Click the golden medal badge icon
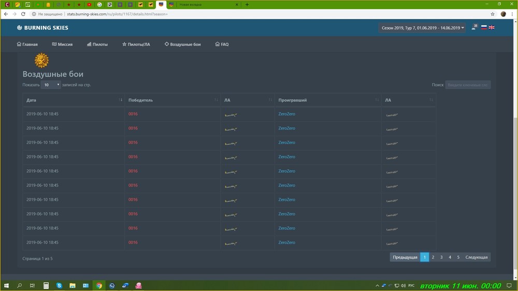Viewport: 518px width, 291px height. [41, 61]
